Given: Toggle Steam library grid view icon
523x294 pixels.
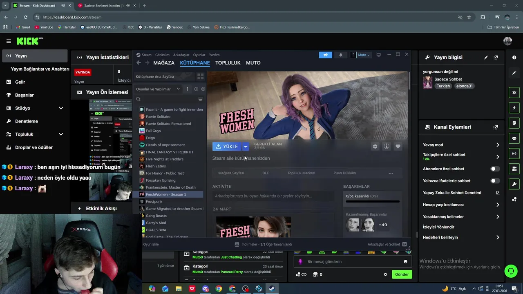Looking at the screenshot, I should pos(200,76).
